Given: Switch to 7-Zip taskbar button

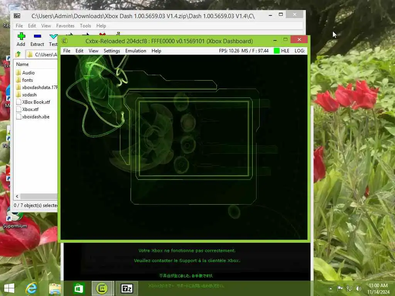Looking at the screenshot, I should pyautogui.click(x=127, y=288).
